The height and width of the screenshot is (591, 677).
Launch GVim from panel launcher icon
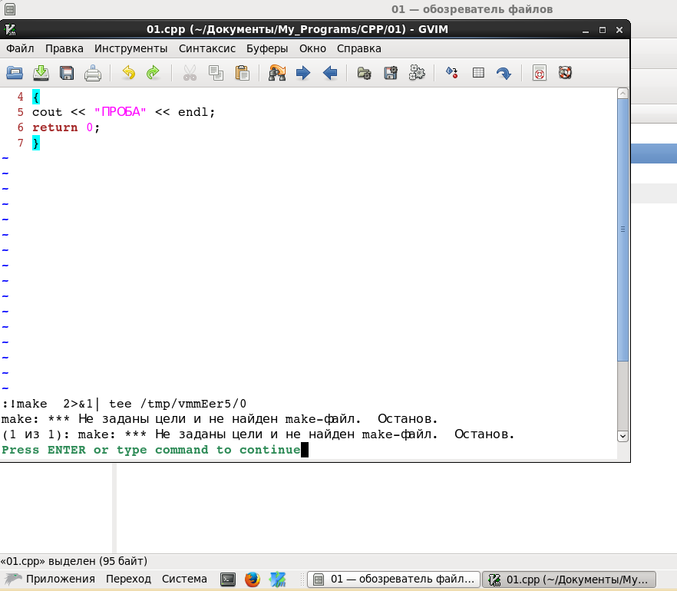point(278,579)
